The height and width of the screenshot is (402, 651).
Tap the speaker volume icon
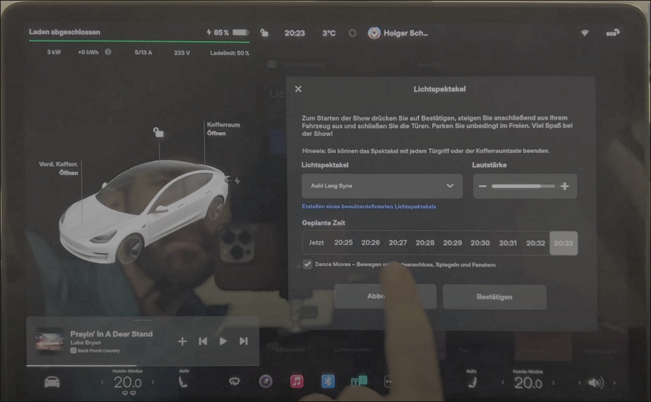point(596,382)
